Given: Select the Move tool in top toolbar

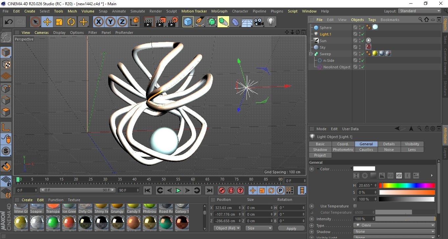Looking at the screenshot, I should point(47,22).
